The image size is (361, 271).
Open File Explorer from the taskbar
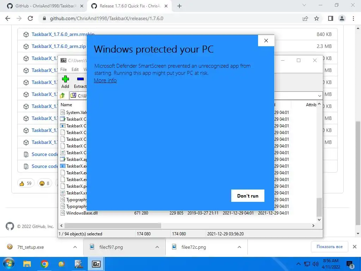click(x=27, y=264)
